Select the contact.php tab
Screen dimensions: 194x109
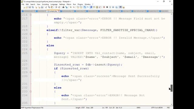coord(53,11)
